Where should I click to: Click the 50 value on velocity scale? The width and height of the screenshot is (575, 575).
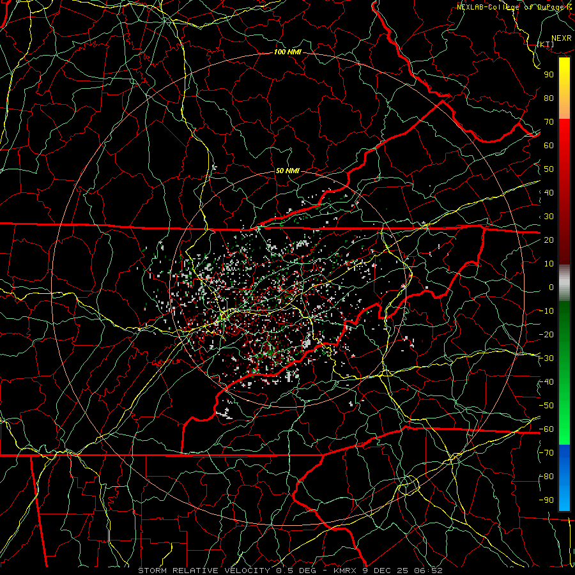(x=549, y=169)
